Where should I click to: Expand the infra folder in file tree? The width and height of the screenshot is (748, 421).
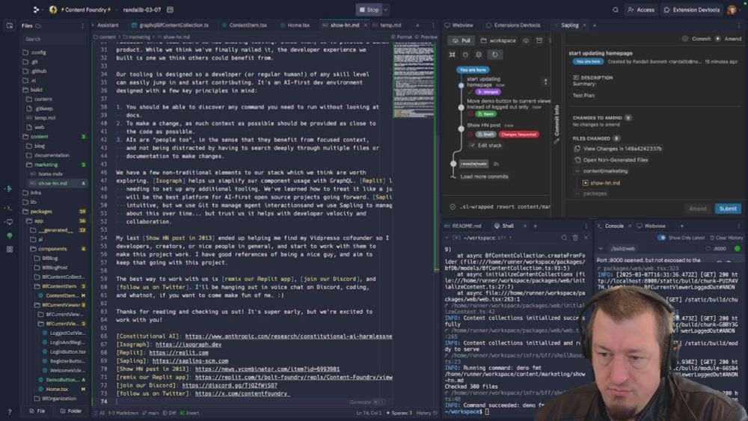click(36, 193)
